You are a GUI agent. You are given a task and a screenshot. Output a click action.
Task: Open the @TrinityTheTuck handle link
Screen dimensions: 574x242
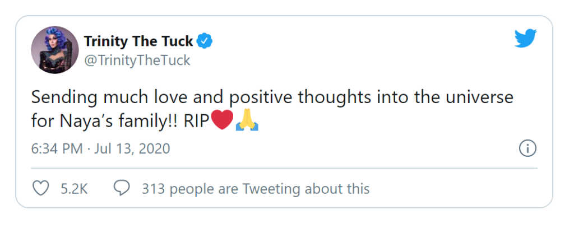click(x=137, y=61)
